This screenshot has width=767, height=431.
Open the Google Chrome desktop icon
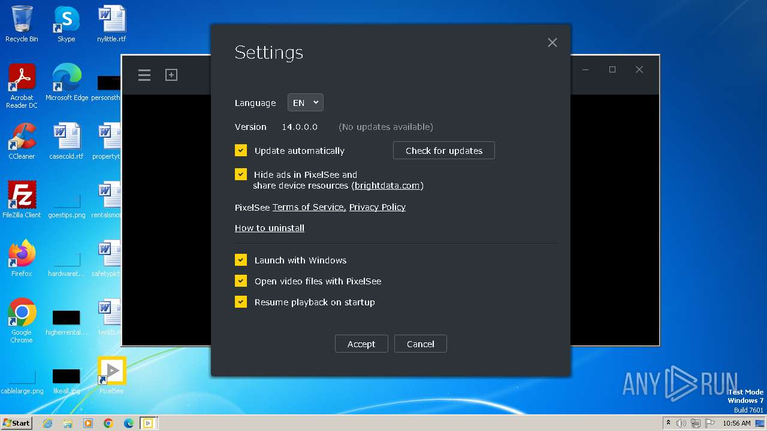point(22,321)
